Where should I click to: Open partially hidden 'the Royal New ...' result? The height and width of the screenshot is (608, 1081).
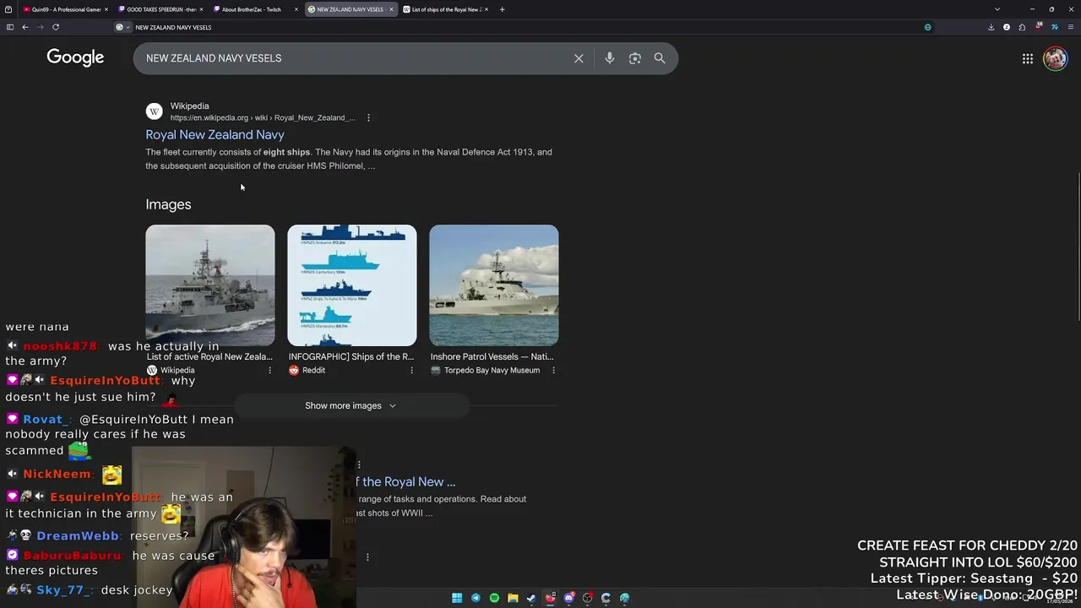point(405,481)
